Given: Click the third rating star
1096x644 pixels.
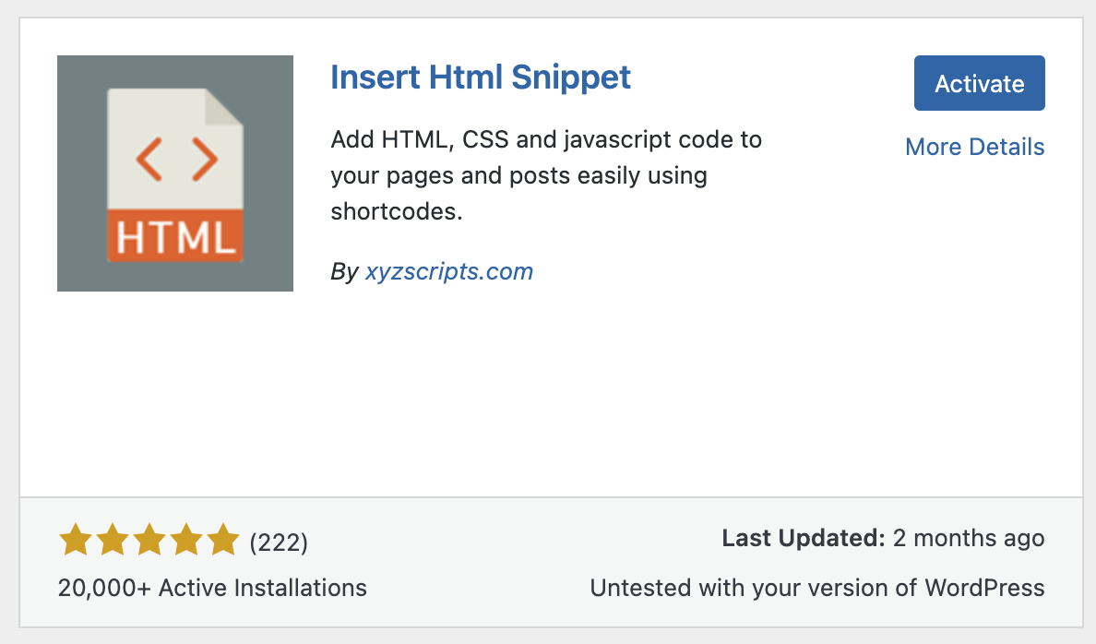Looking at the screenshot, I should point(149,541).
